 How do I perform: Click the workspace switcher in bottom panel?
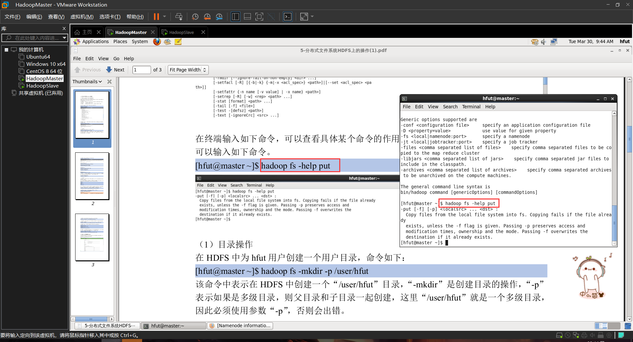(x=608, y=326)
